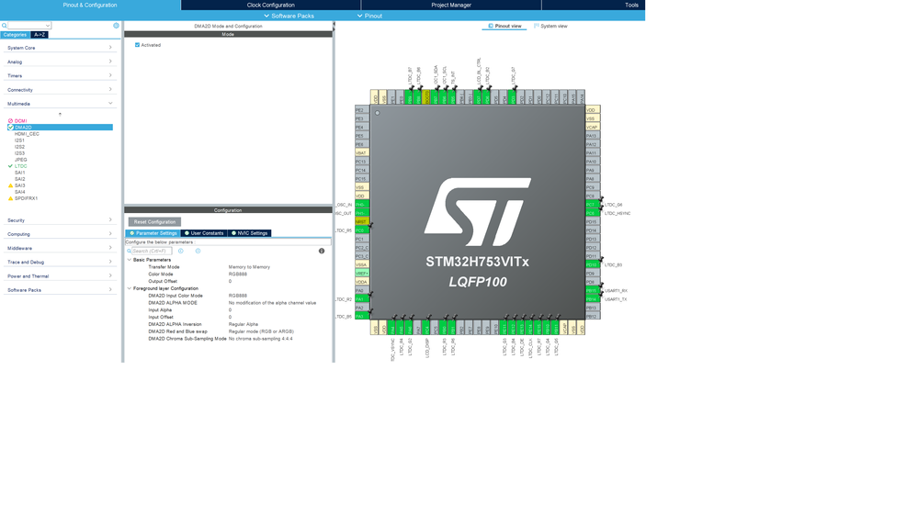Switch to Project Manager tab
Screen dimensions: 918x516
[451, 5]
